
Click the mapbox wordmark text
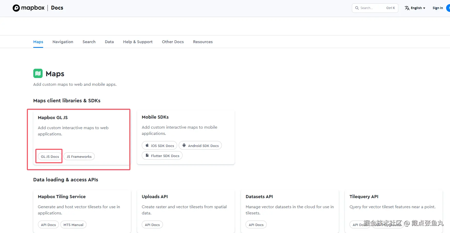point(33,8)
